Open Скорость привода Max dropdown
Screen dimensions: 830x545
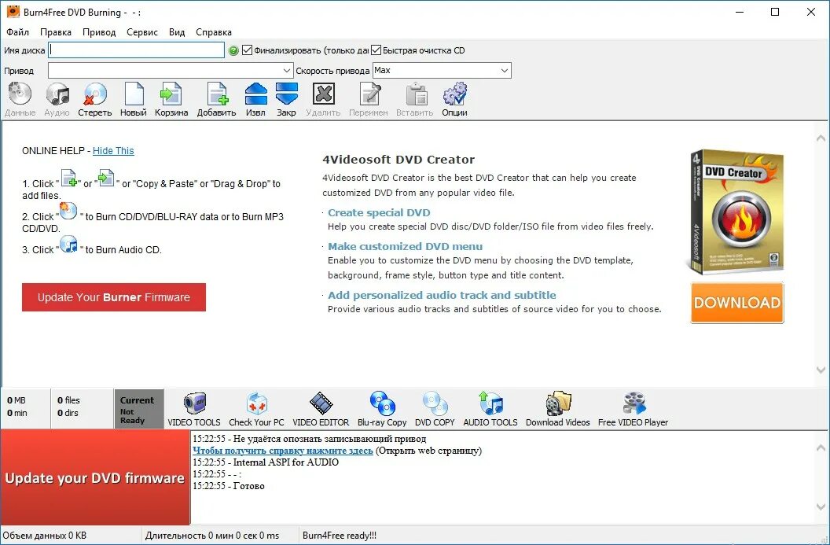(505, 71)
